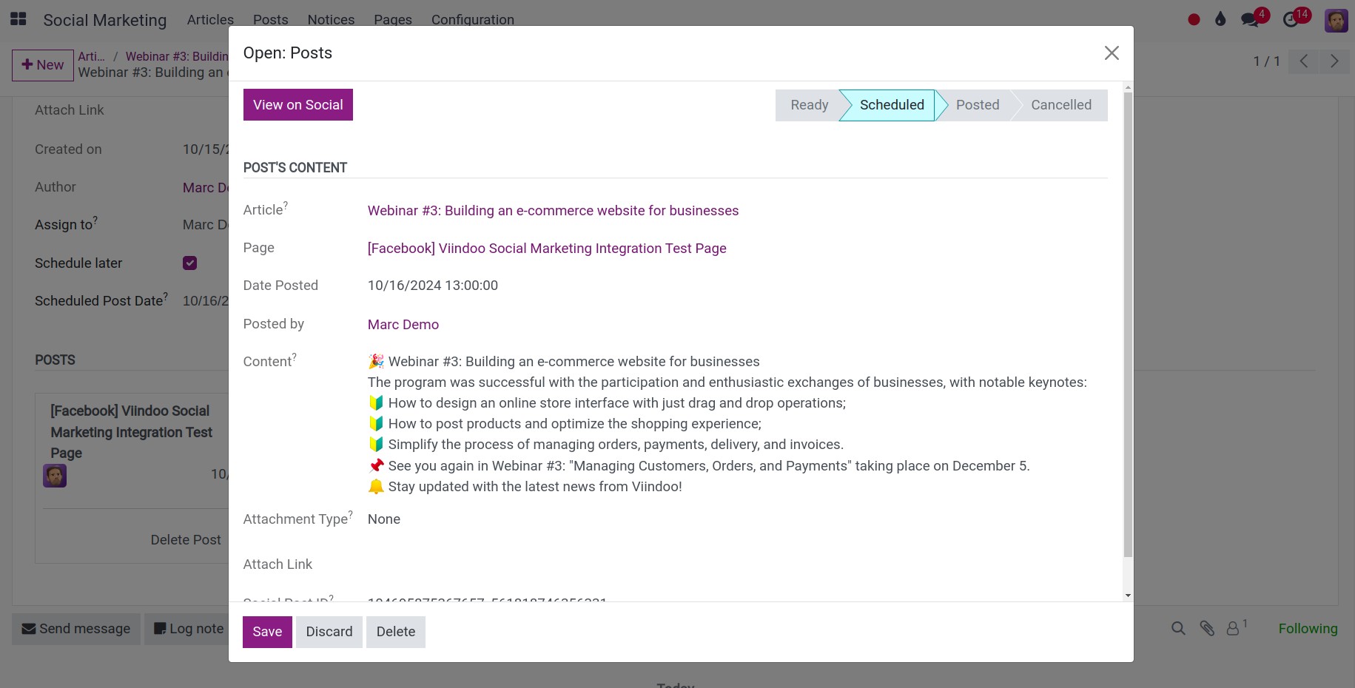Click the Author Marc D link behind dialog
The height and width of the screenshot is (688, 1355).
(206, 188)
